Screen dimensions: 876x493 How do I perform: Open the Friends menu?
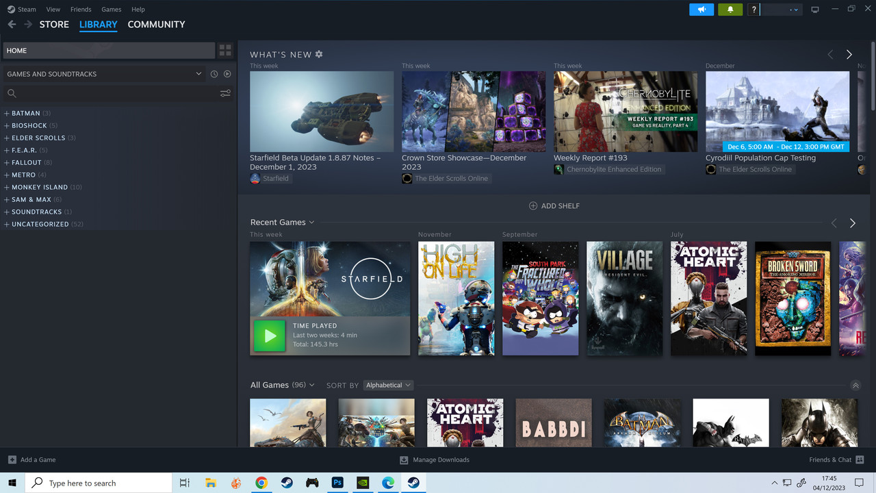(81, 10)
